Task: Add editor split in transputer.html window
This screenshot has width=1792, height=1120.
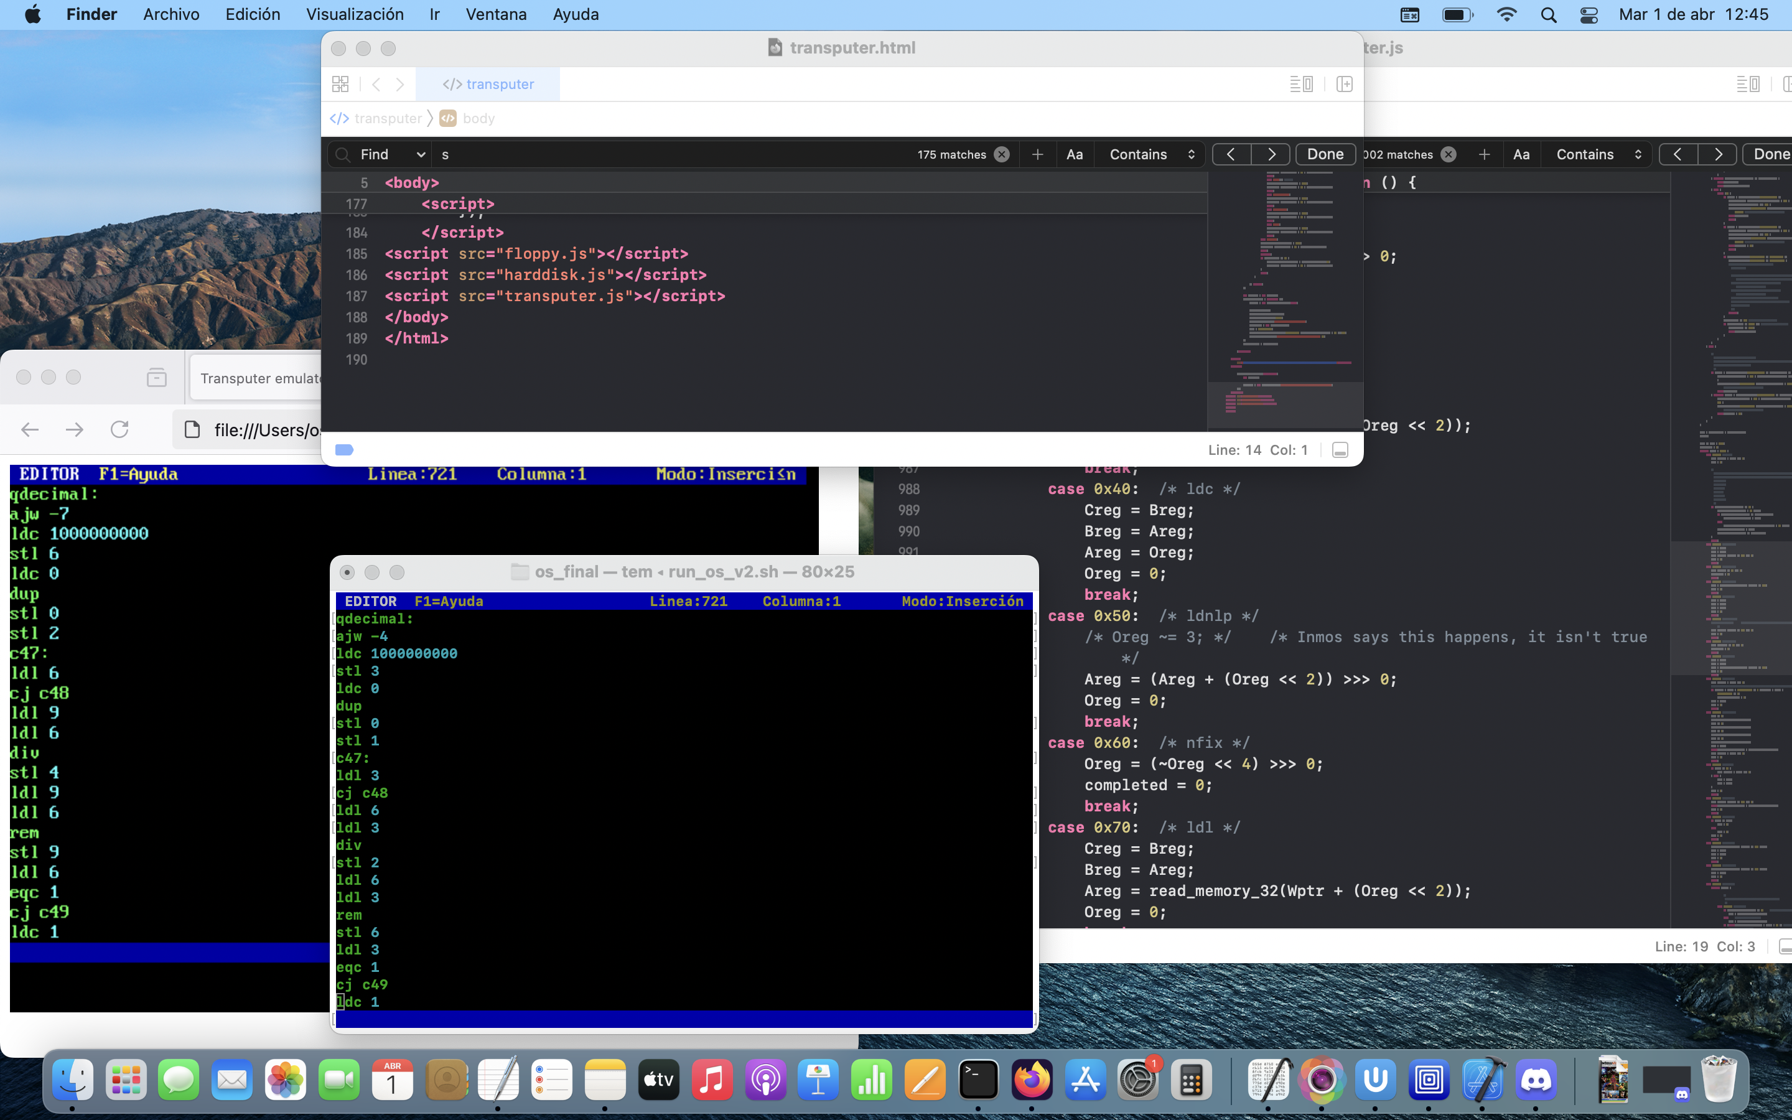Action: click(x=1345, y=84)
